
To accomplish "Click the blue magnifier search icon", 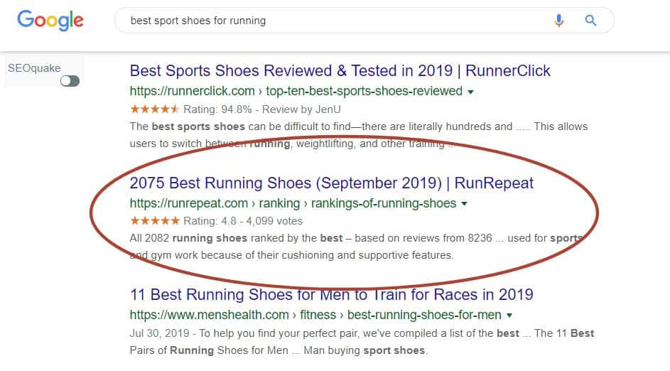I will point(590,20).
